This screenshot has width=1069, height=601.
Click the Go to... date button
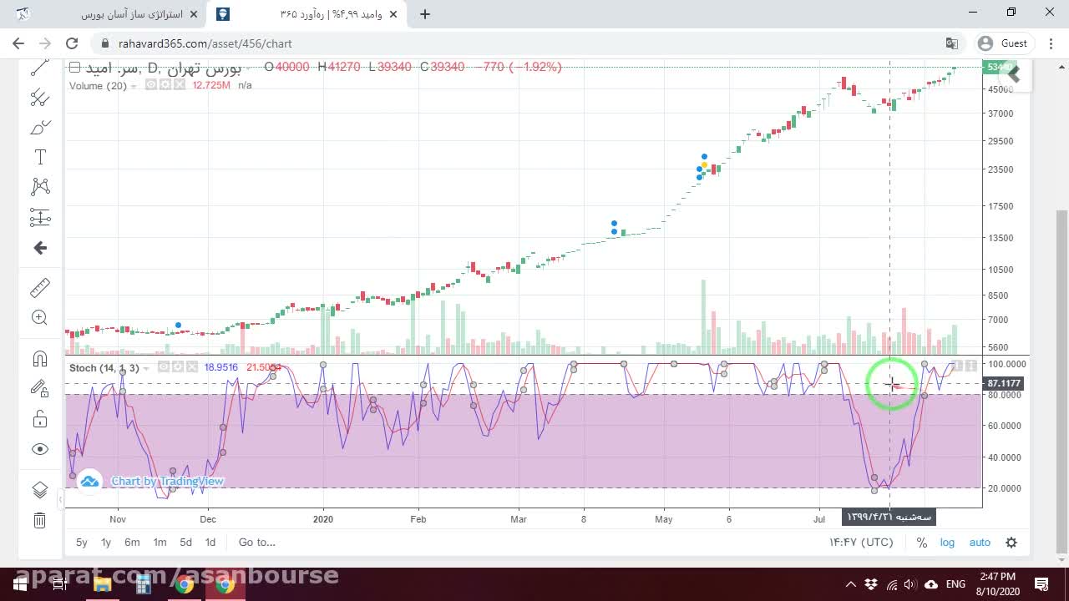tap(256, 543)
